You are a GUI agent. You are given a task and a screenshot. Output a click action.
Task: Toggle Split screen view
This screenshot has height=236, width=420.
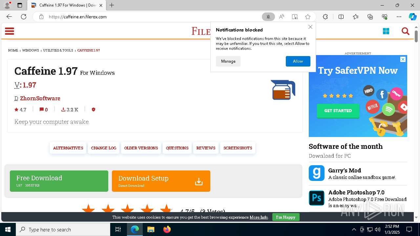[x=341, y=17]
